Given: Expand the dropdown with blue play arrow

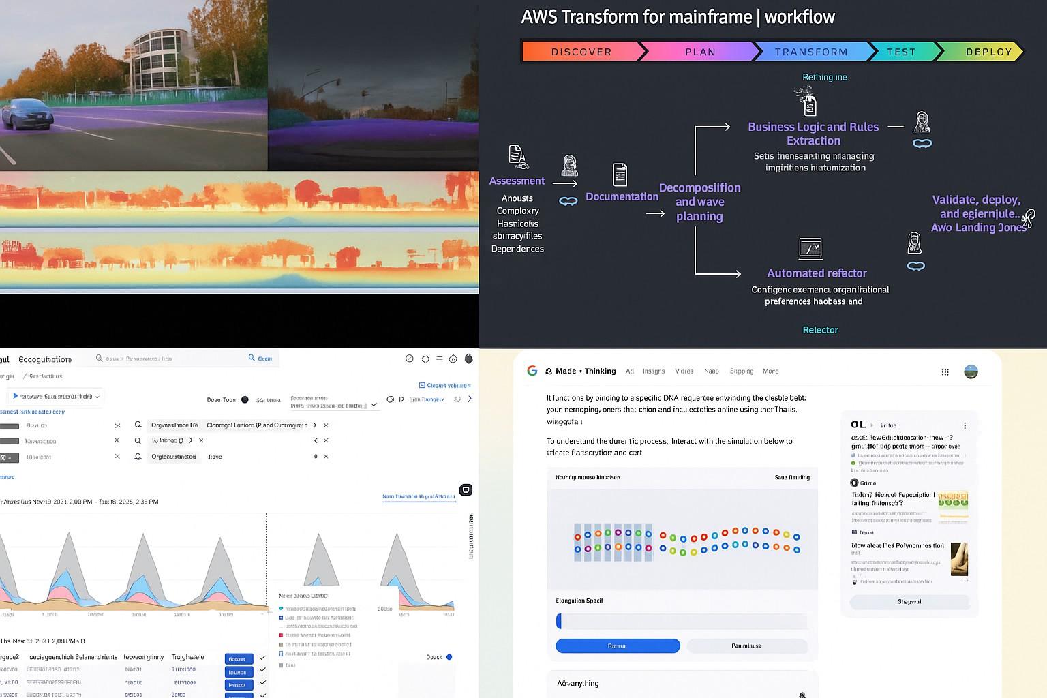Looking at the screenshot, I should 56,397.
